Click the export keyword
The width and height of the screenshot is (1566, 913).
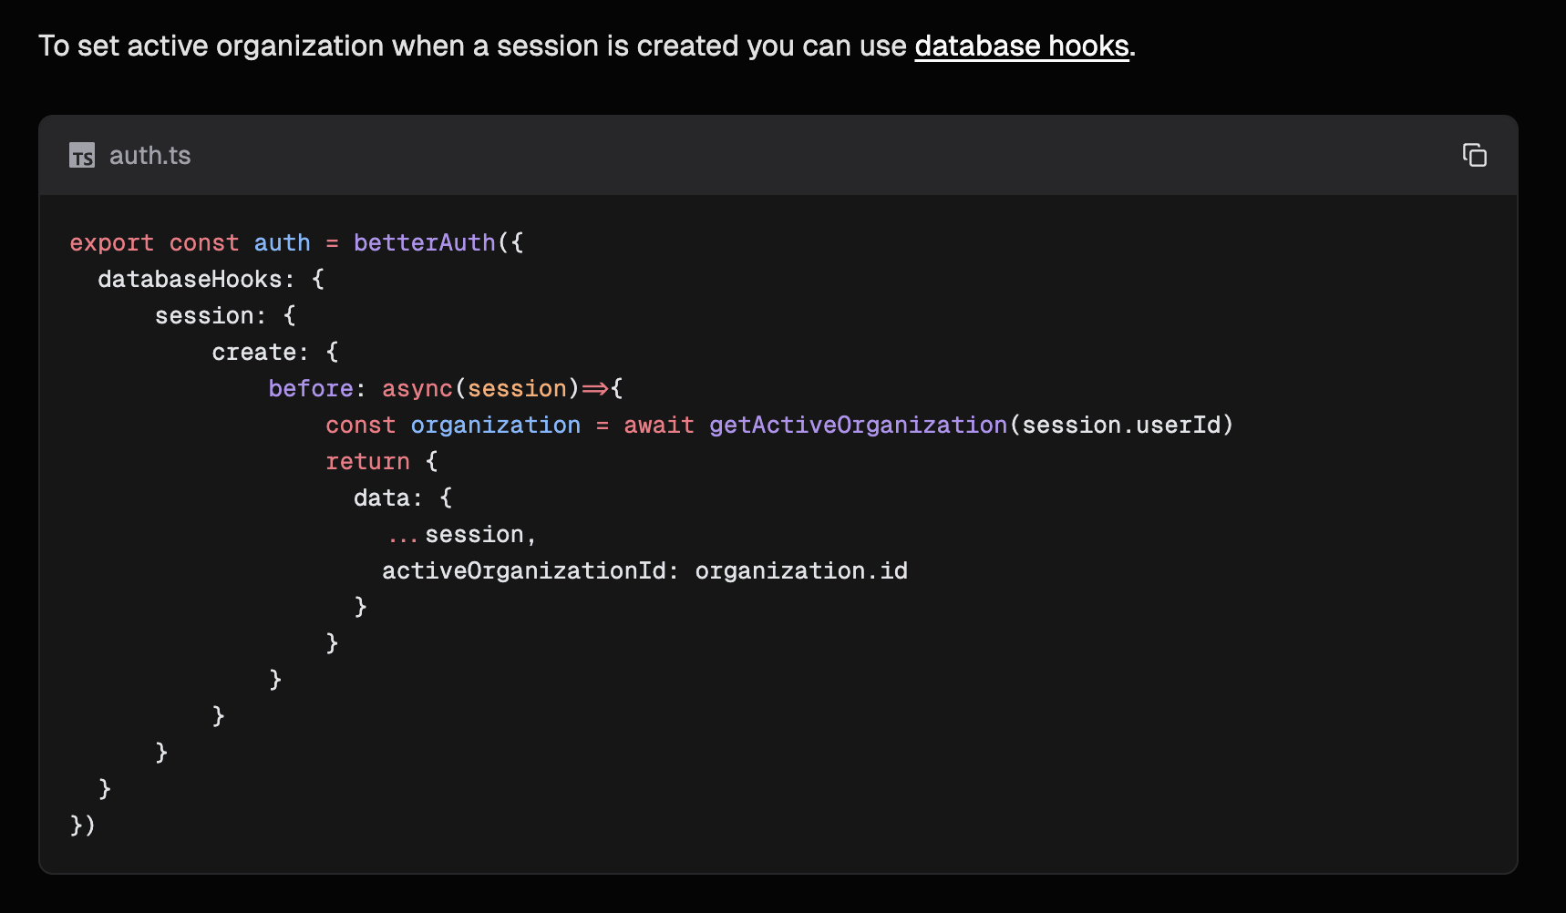pyautogui.click(x=111, y=243)
